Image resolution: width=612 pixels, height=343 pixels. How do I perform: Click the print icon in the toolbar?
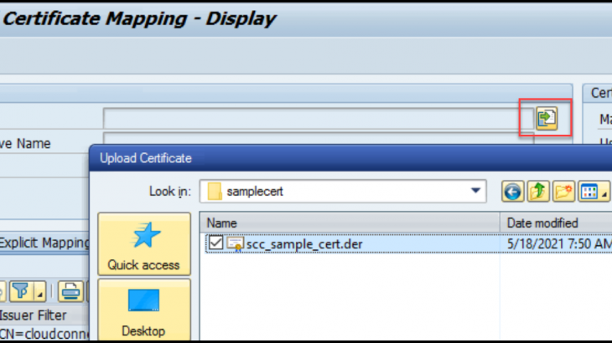tap(70, 290)
